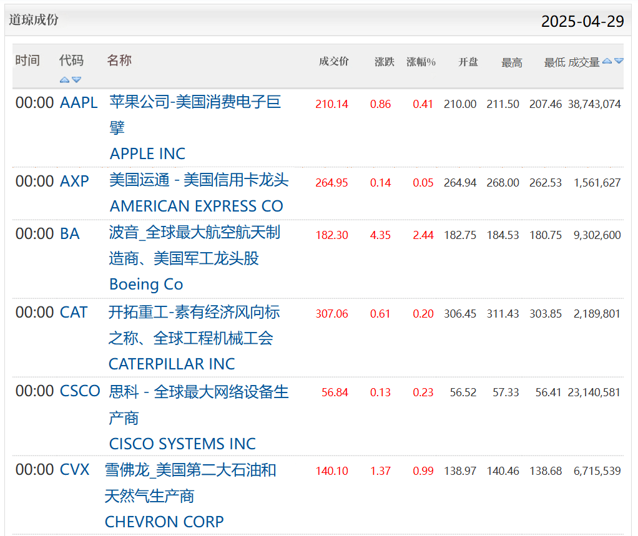The image size is (638, 536).
Task: Select the 涨跌 column header
Action: 384,62
